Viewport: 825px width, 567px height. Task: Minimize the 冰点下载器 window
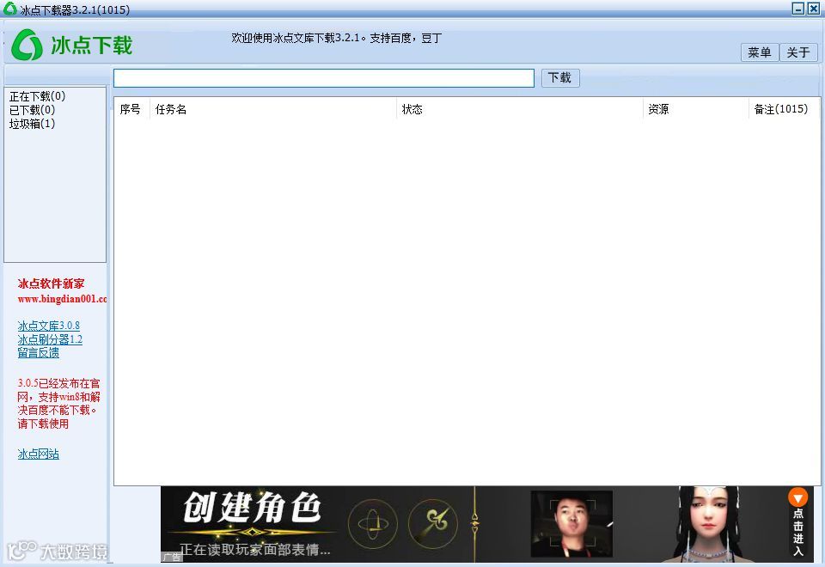[798, 9]
